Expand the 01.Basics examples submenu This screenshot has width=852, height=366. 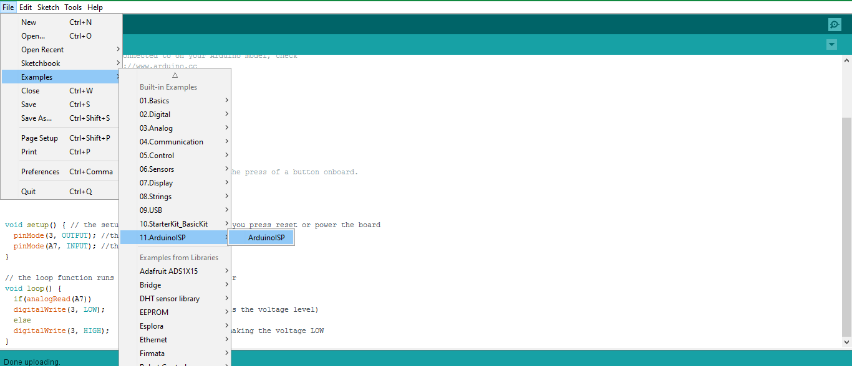pyautogui.click(x=175, y=101)
